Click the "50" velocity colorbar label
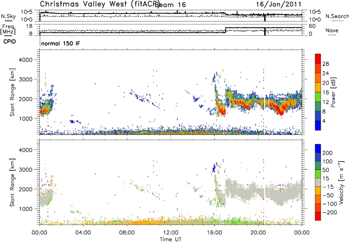 pos(325,170)
